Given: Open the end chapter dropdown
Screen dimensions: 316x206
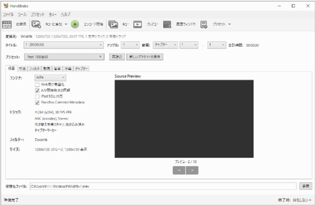Looking at the screenshot, I should (x=216, y=45).
